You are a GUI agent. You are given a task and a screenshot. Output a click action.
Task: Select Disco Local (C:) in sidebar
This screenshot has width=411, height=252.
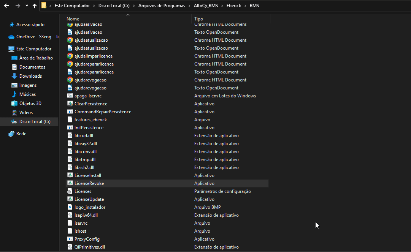pyautogui.click(x=35, y=121)
